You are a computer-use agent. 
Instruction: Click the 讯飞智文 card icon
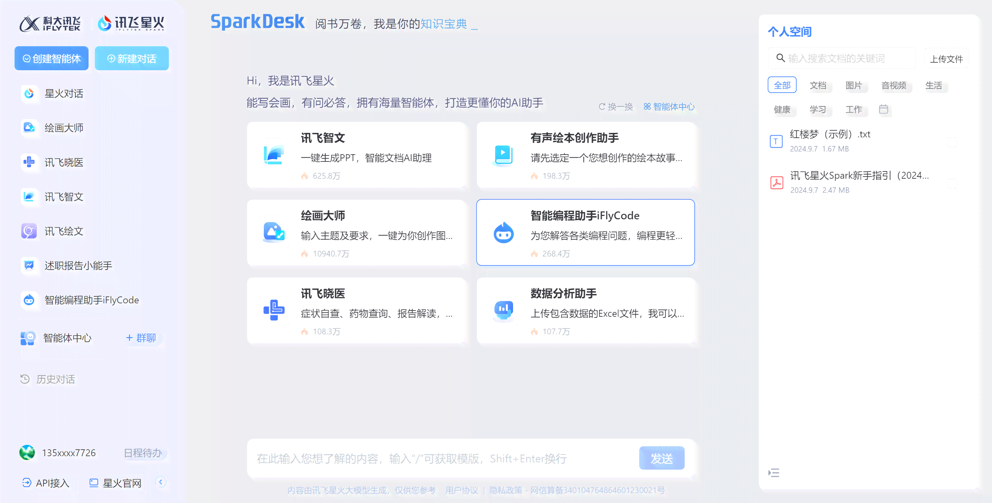coord(274,155)
